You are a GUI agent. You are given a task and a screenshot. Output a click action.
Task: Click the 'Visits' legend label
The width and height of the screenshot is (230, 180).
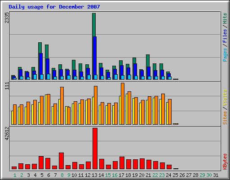coord(225,98)
